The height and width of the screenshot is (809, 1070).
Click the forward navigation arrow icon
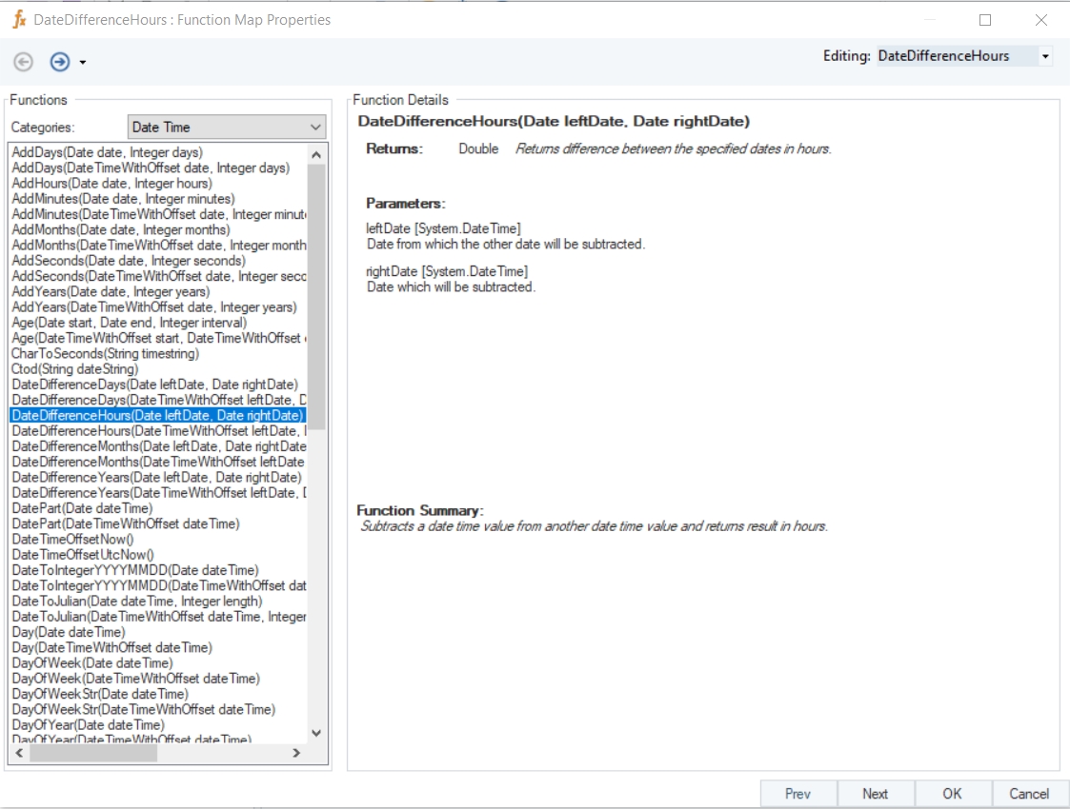pyautogui.click(x=60, y=62)
